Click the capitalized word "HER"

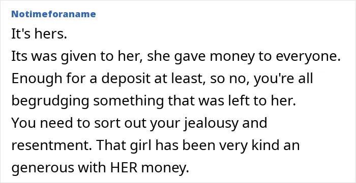click(x=124, y=168)
